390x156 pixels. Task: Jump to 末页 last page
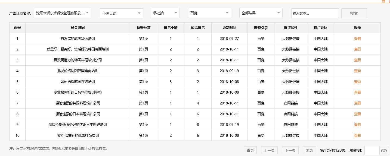(x=309, y=150)
